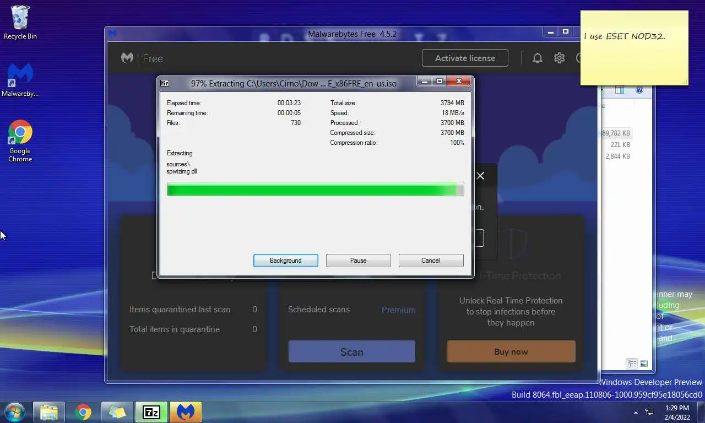
Task: Cancel the extraction
Action: [431, 261]
